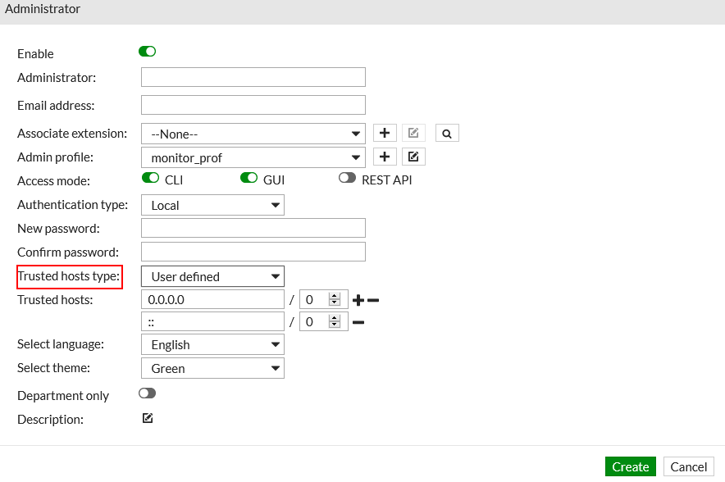
Task: Focus the Email address field
Action: 253,105
